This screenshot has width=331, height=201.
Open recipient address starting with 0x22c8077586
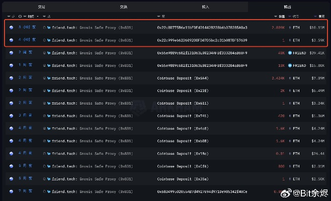point(202,27)
